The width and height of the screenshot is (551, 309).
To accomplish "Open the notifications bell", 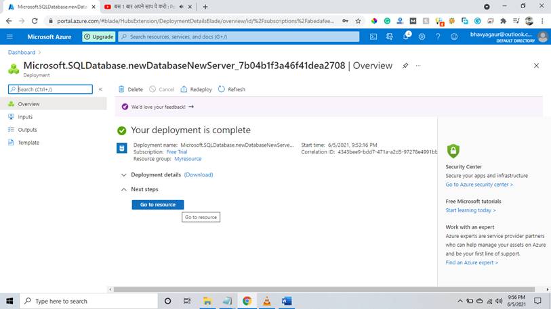I will coord(406,36).
